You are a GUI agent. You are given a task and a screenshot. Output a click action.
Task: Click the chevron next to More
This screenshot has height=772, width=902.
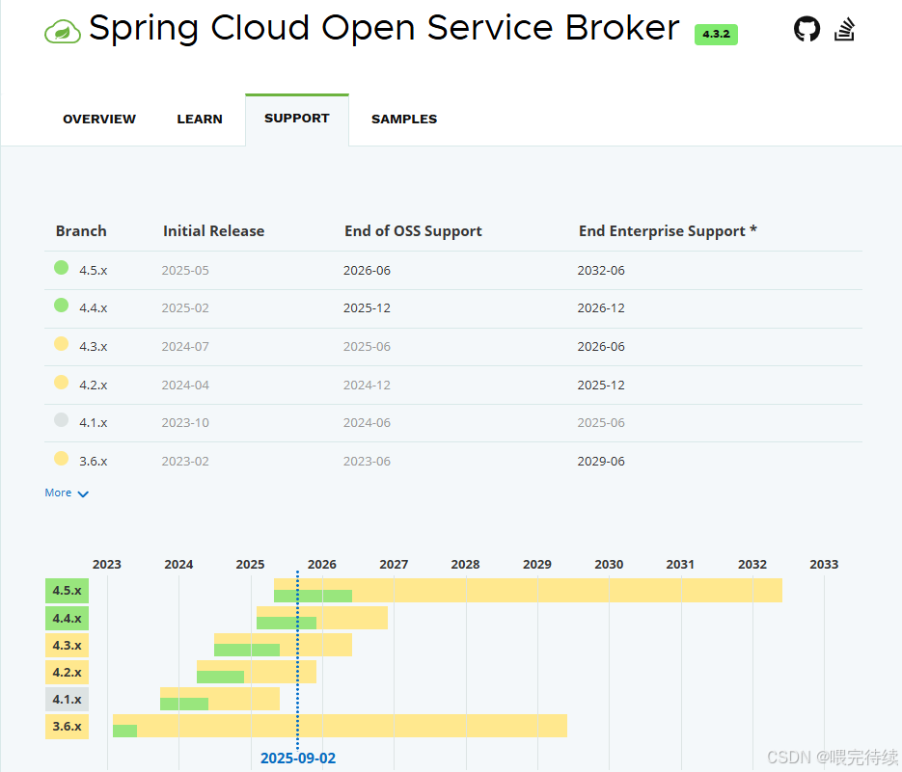coord(83,493)
